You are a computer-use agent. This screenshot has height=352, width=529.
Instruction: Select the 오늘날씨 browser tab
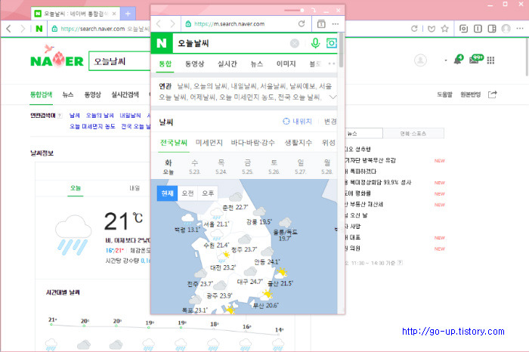(76, 14)
